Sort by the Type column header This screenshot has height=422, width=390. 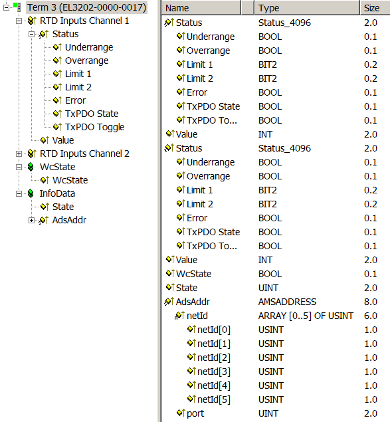point(307,8)
